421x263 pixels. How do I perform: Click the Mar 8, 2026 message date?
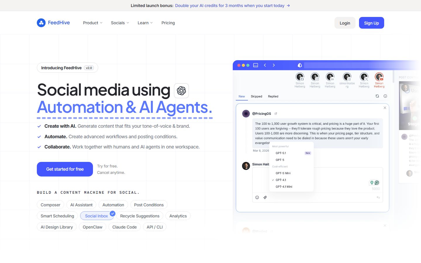click(261, 151)
